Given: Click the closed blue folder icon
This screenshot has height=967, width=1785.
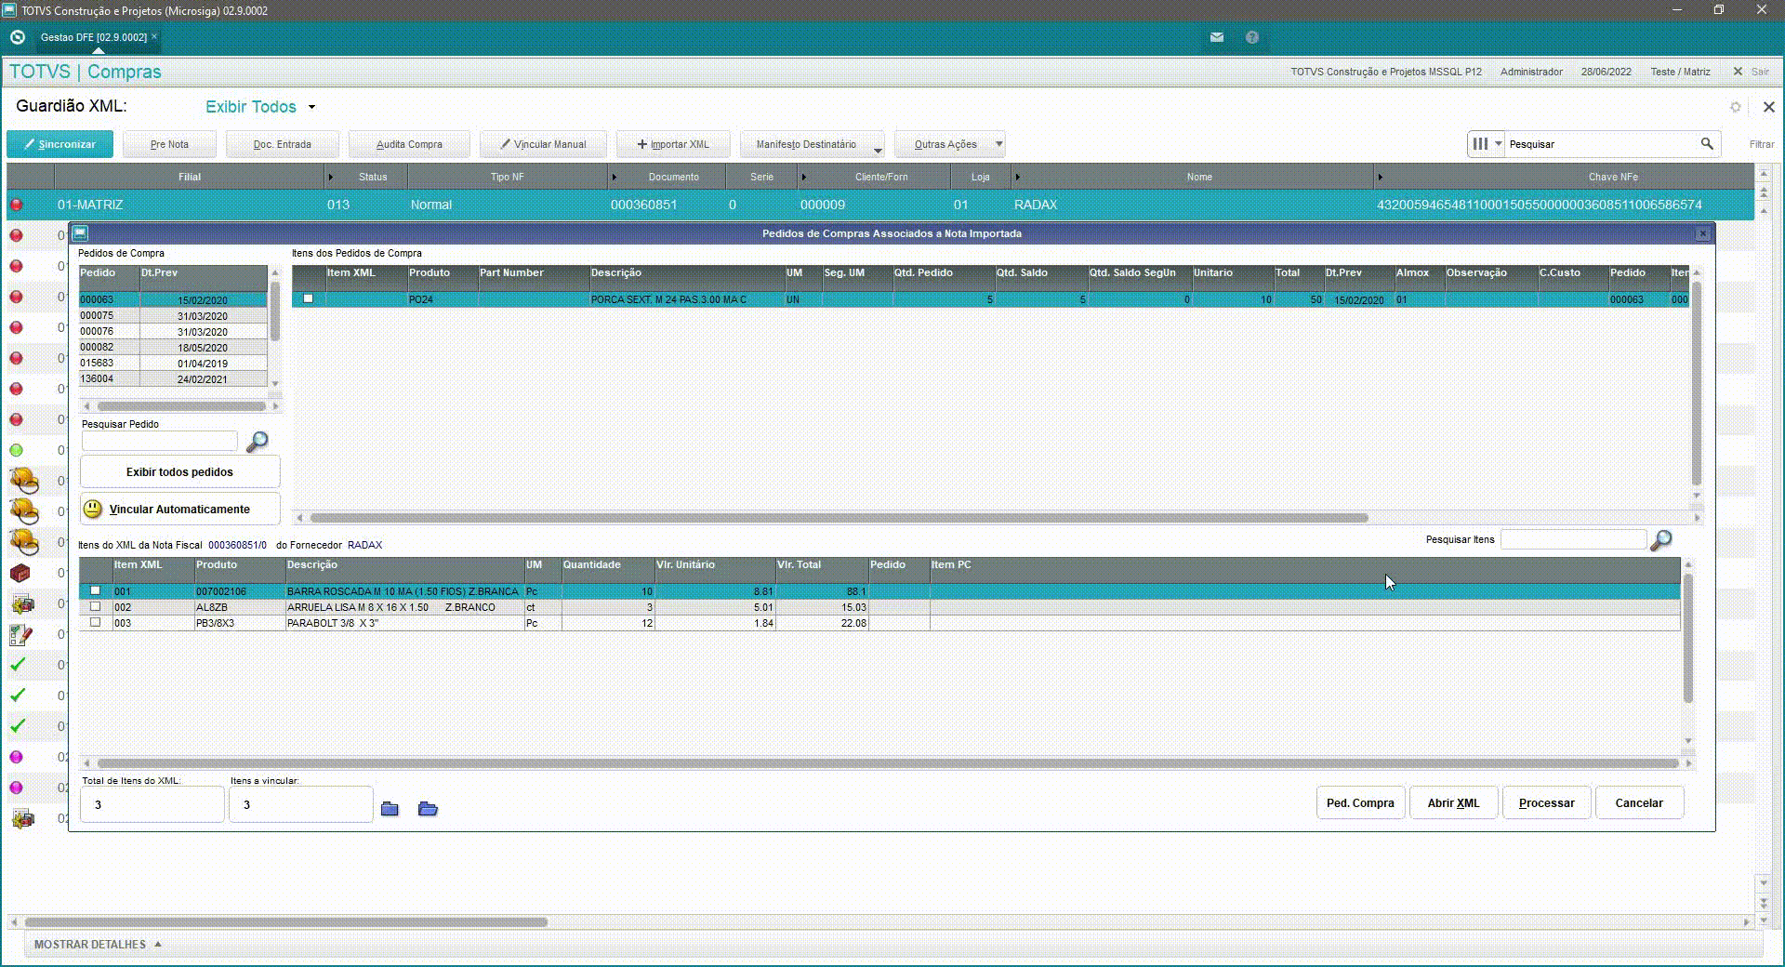Looking at the screenshot, I should point(390,809).
